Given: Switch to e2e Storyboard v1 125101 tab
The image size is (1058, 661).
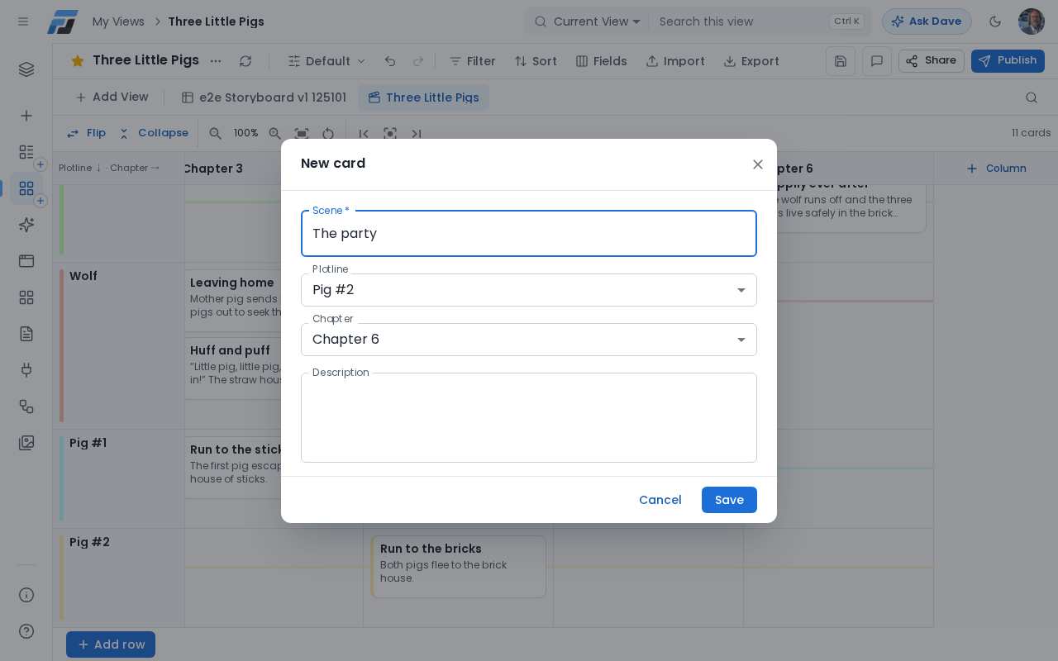Looking at the screenshot, I should click(x=264, y=97).
